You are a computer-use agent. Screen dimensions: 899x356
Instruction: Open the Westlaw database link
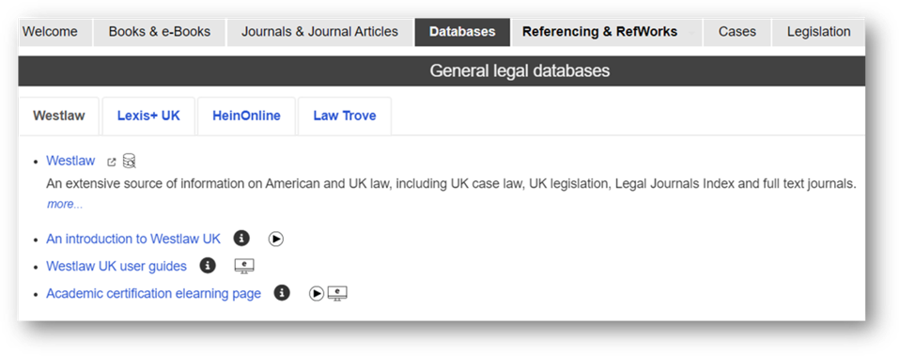pyautogui.click(x=70, y=161)
